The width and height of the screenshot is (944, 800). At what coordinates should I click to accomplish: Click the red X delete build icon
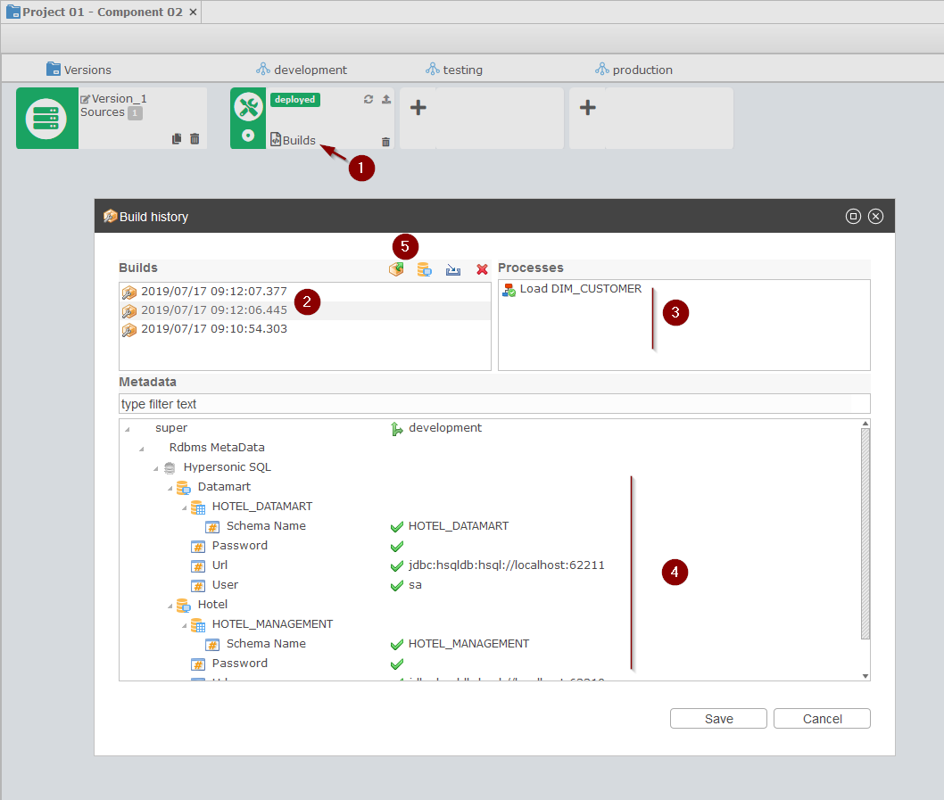coord(482,268)
